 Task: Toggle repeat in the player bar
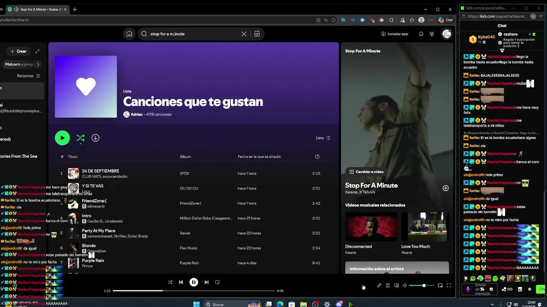coord(217,282)
